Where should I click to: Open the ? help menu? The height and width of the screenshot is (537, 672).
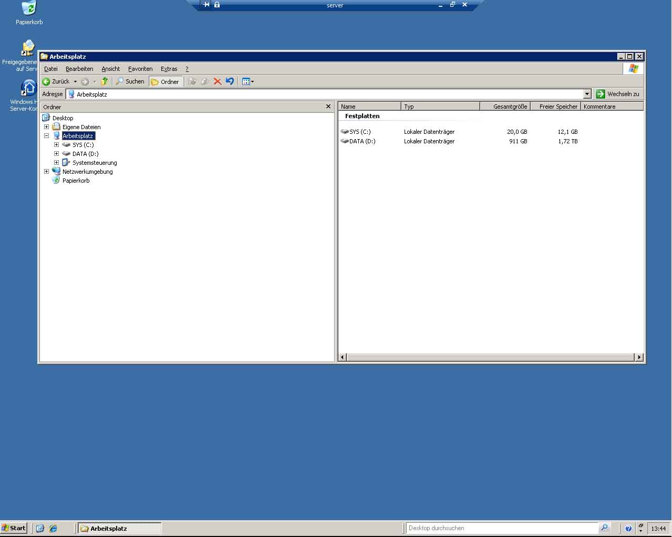click(x=187, y=69)
